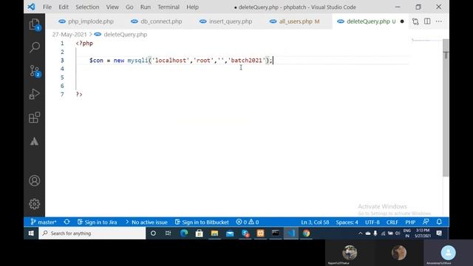This screenshot has height=266, width=473.
Task: Click the minimap preview
Action: (426, 40)
